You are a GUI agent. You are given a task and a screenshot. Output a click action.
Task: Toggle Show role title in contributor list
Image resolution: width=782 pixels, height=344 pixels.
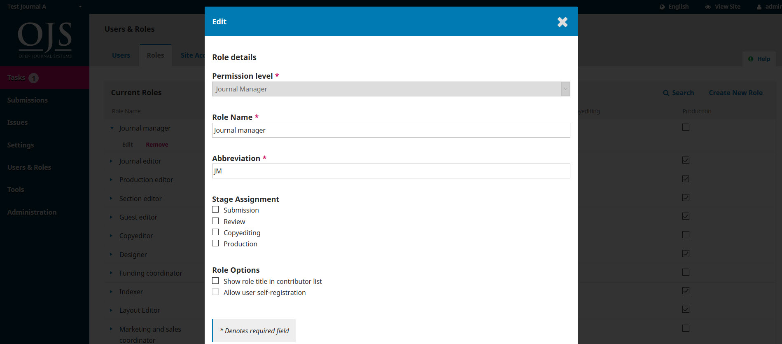point(215,281)
